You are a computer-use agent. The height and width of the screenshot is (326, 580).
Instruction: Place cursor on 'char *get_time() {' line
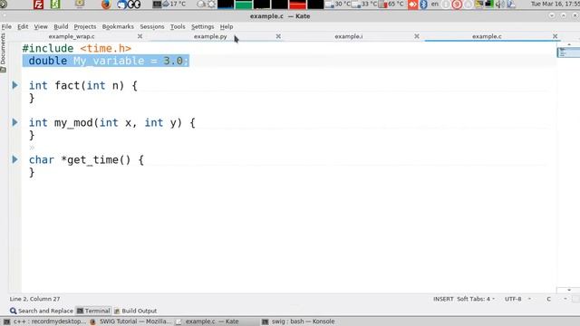pyautogui.click(x=86, y=159)
